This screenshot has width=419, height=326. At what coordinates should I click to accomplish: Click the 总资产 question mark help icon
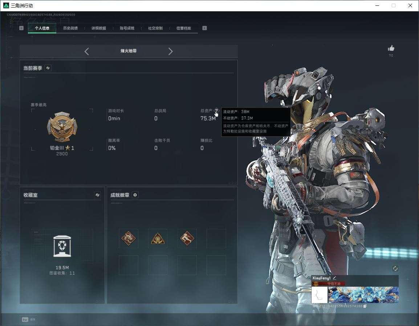pos(216,111)
